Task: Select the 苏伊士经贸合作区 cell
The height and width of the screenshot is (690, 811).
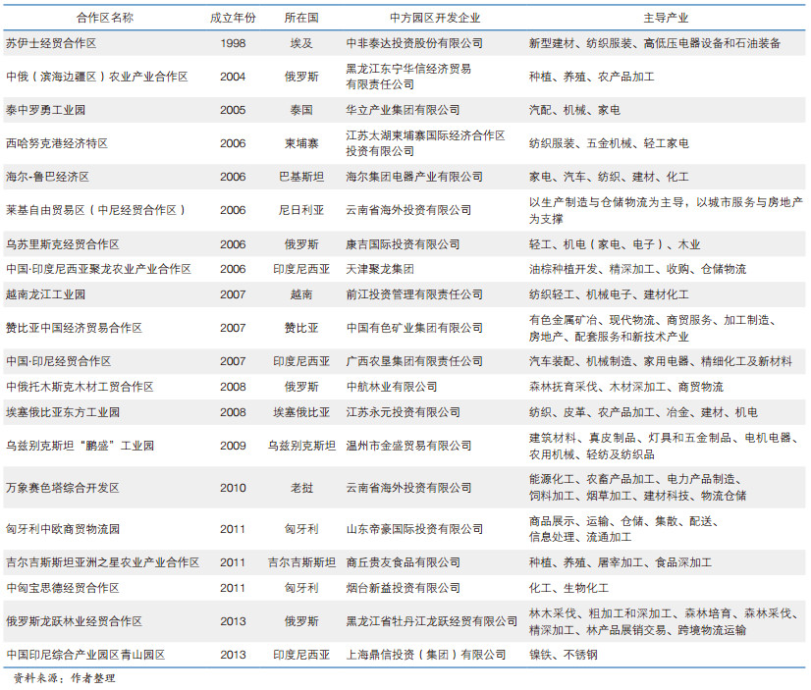Action: 51,43
